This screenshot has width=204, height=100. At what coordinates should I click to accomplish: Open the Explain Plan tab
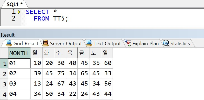point(142,43)
